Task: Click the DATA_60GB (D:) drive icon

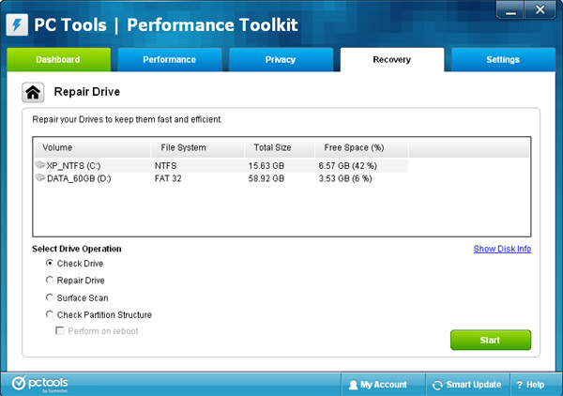Action: click(x=39, y=176)
